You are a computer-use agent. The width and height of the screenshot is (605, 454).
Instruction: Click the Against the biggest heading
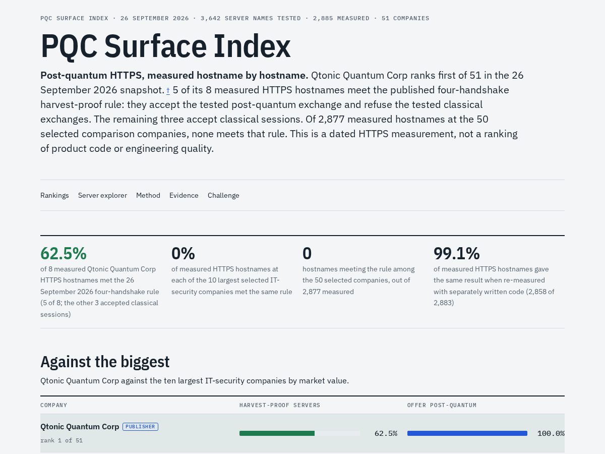coord(105,362)
